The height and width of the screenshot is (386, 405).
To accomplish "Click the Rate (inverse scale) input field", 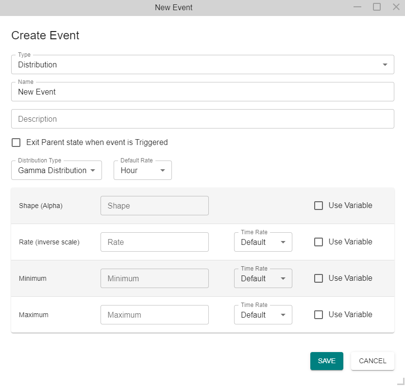I will pos(154,242).
